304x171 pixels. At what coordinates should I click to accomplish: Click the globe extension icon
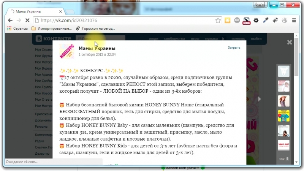284,20
